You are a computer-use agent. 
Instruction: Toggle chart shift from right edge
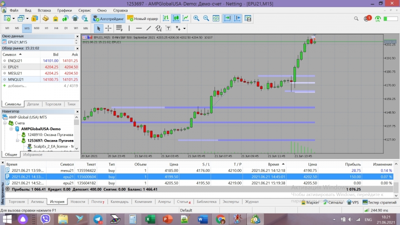237,18
